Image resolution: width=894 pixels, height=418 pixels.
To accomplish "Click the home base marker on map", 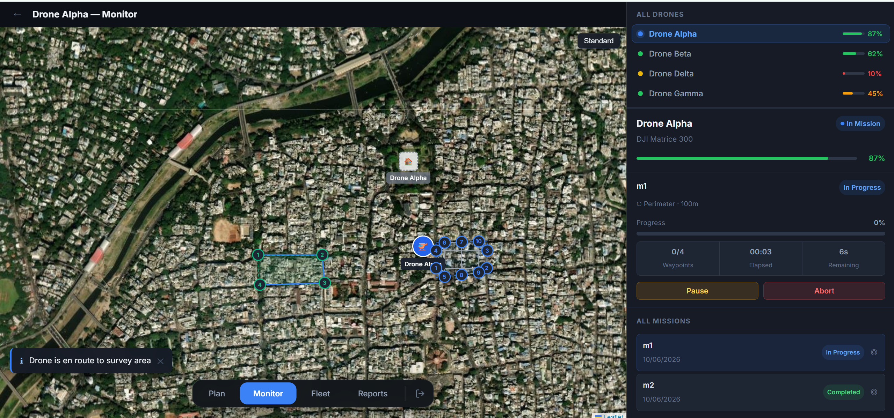I will (x=408, y=161).
